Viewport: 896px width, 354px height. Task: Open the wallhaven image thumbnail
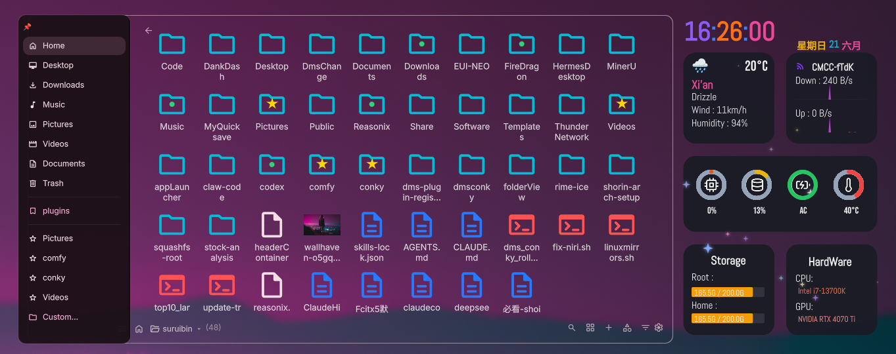coord(322,225)
